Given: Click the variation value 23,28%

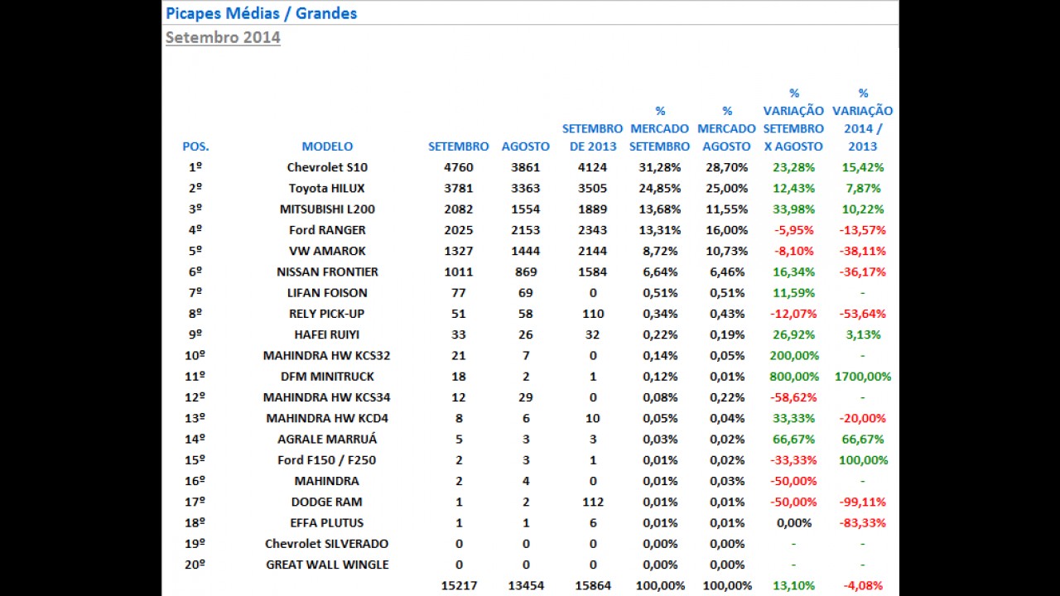Looking at the screenshot, I should click(793, 167).
